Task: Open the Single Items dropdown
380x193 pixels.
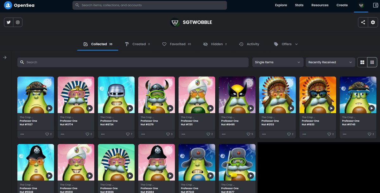Action: 278,62
